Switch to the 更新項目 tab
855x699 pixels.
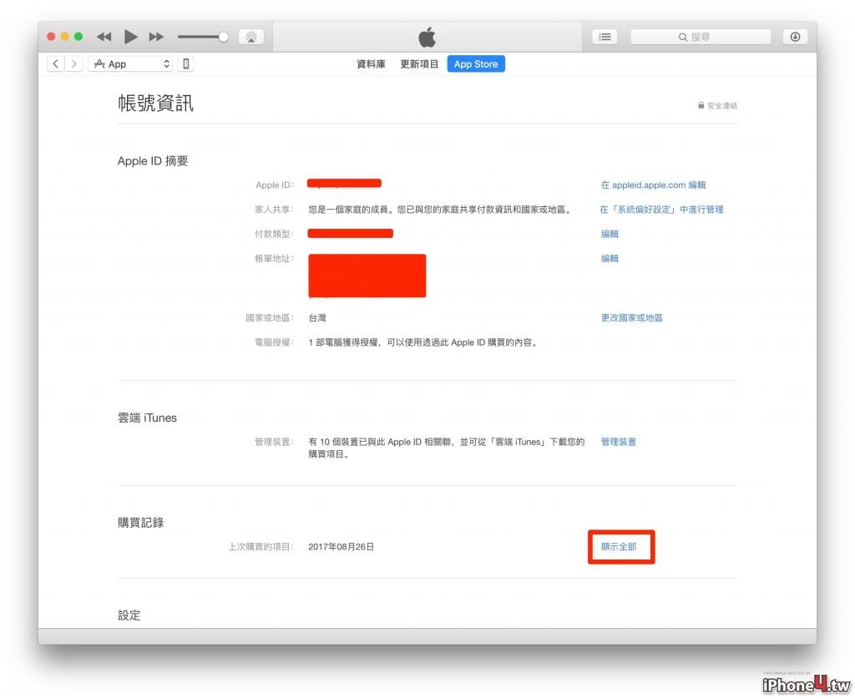click(x=419, y=63)
